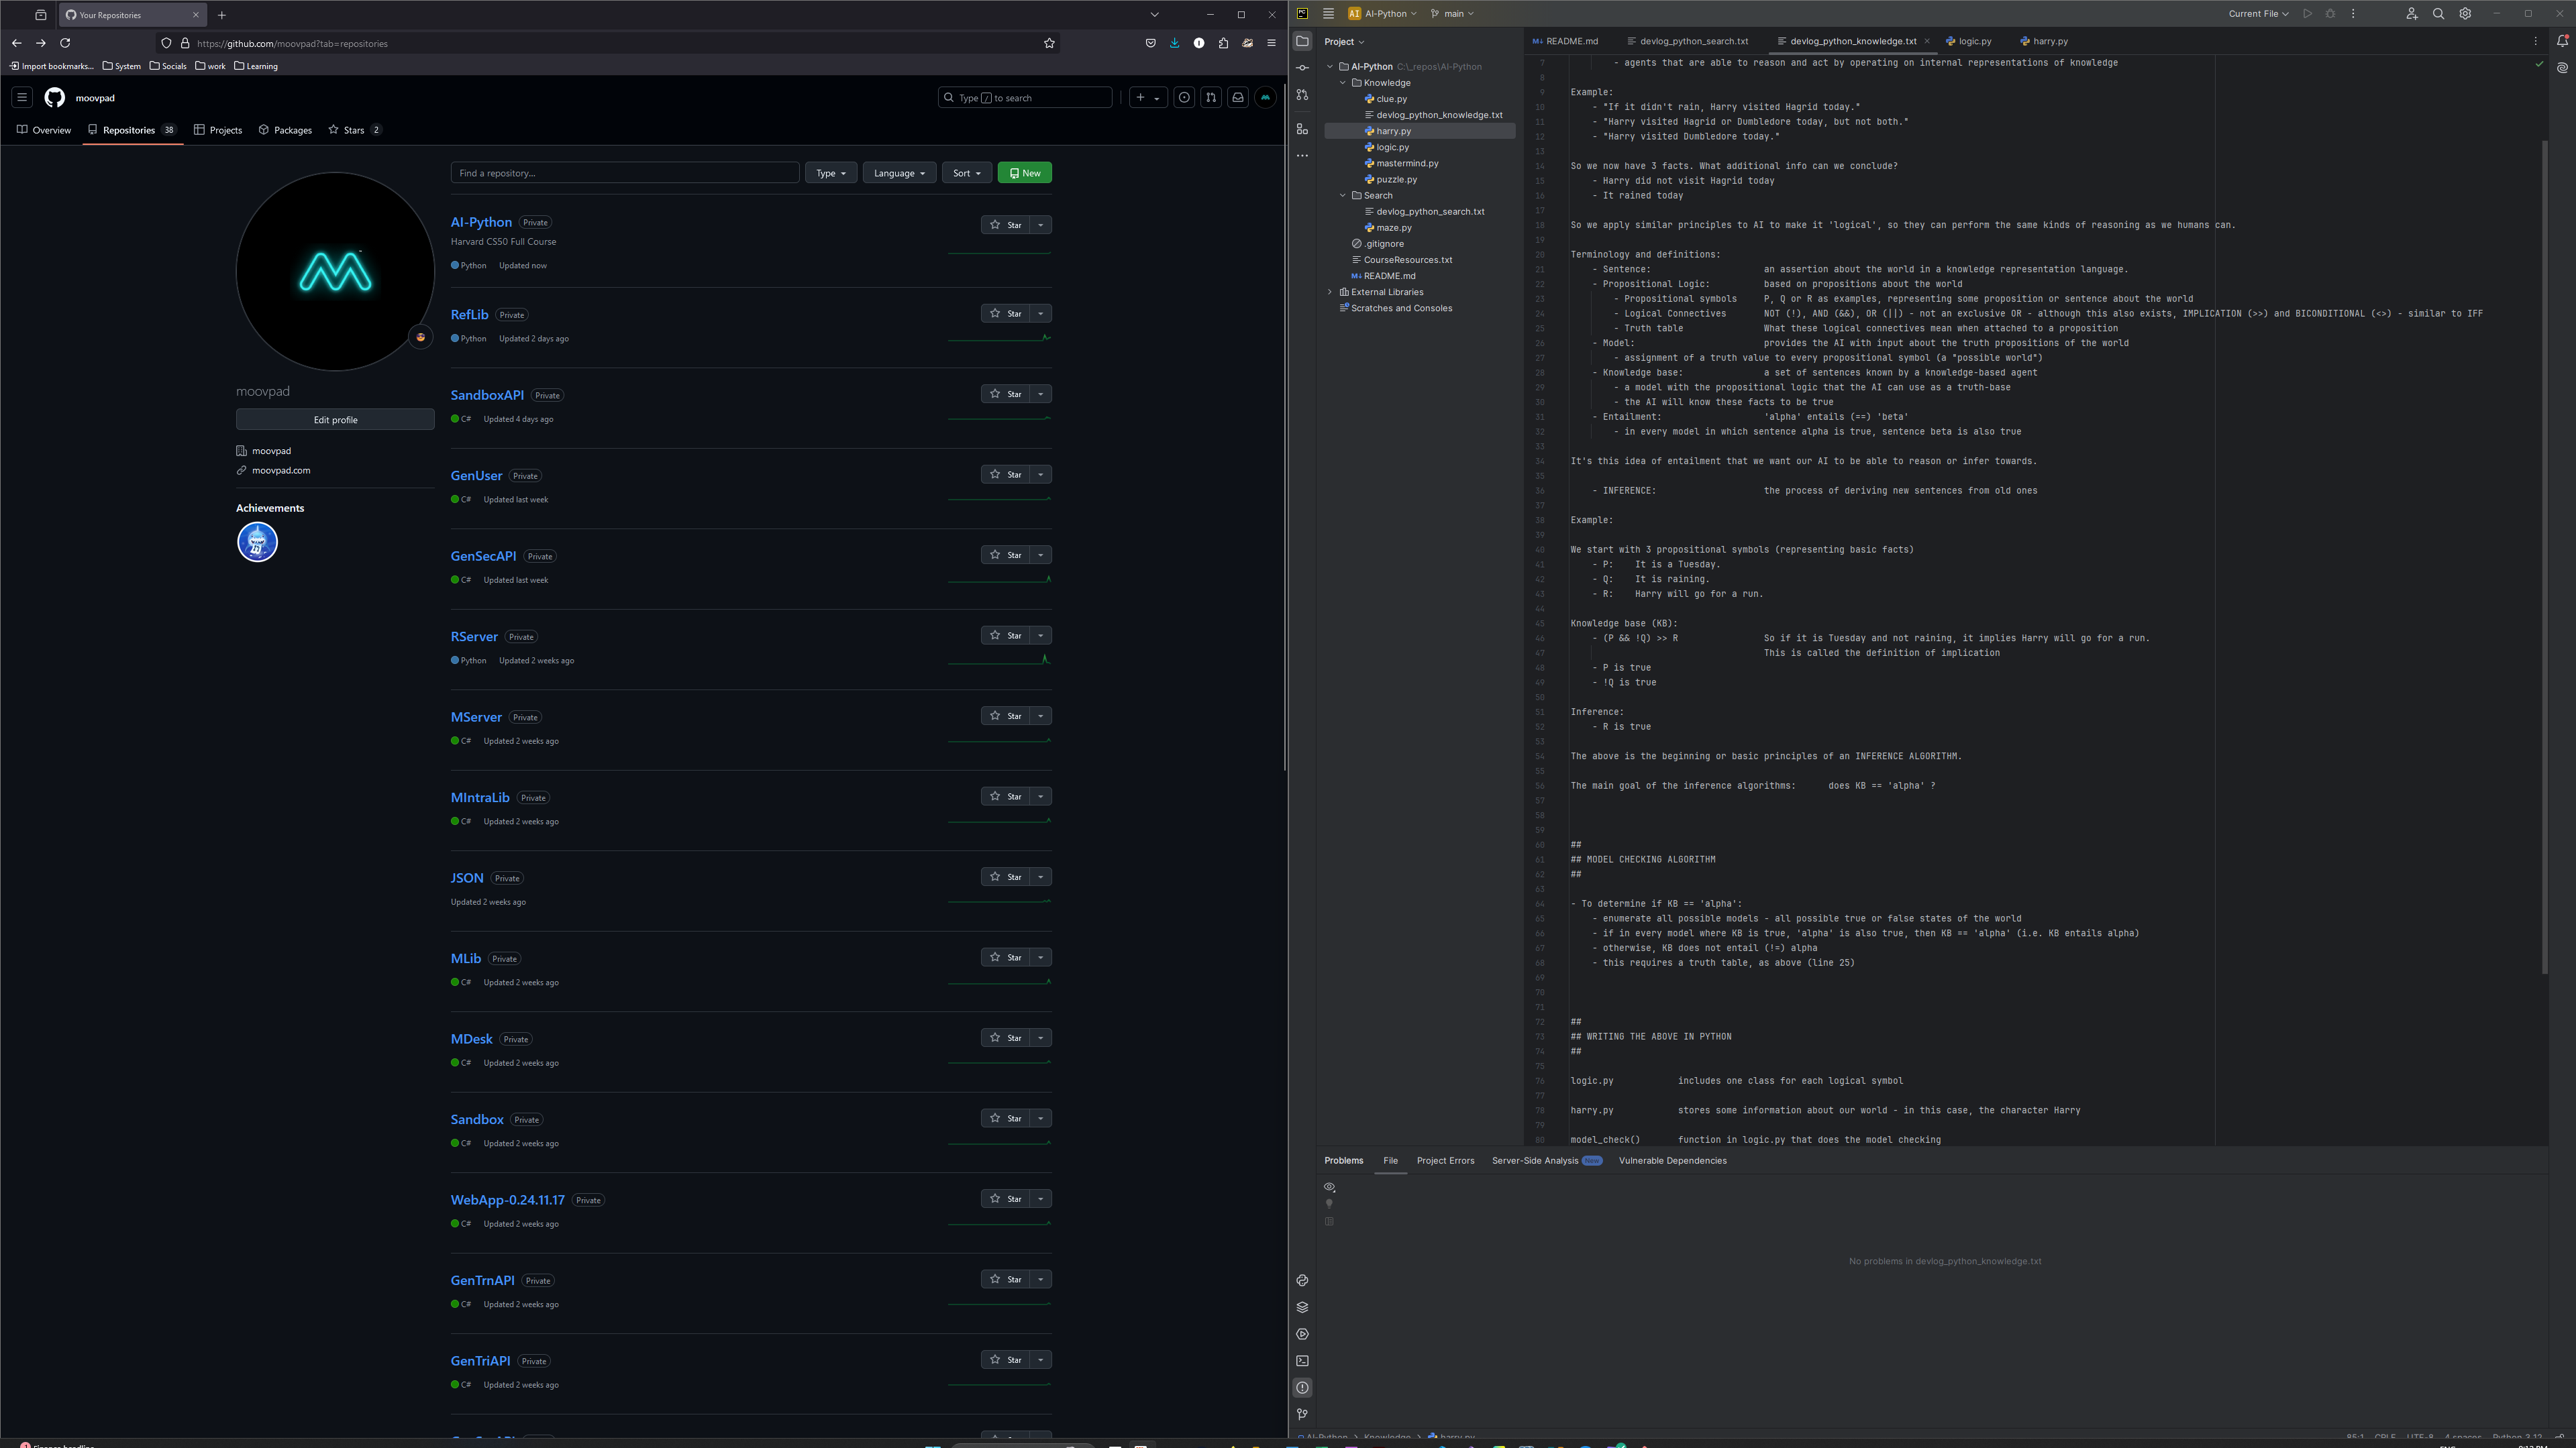Image resolution: width=2576 pixels, height=1448 pixels.
Task: Open the Project tool window folder icon
Action: coord(1302,41)
